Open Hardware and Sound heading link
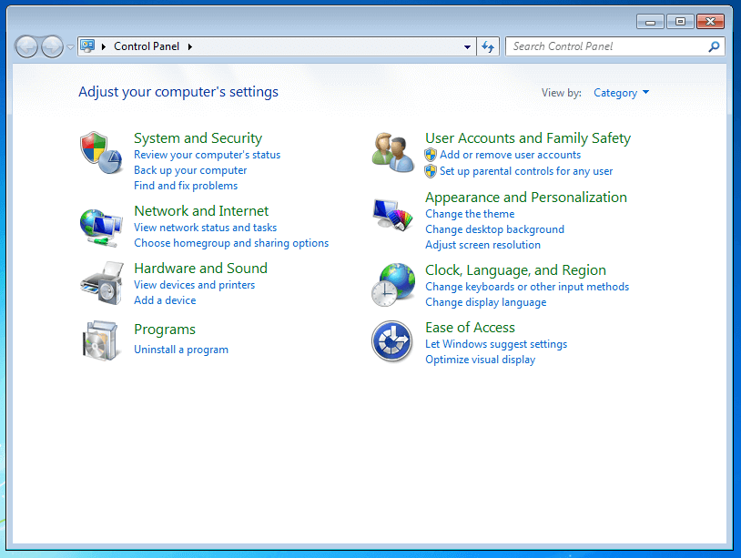 click(201, 269)
